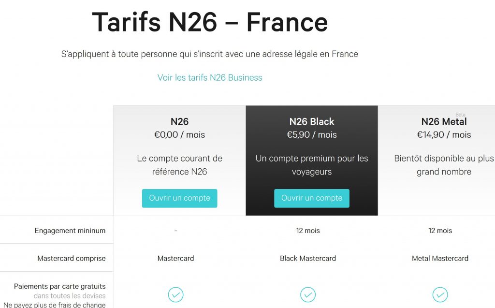Click the 12 mois commitment under N26 Black
Screen dimensions: 495x308
tap(308, 231)
